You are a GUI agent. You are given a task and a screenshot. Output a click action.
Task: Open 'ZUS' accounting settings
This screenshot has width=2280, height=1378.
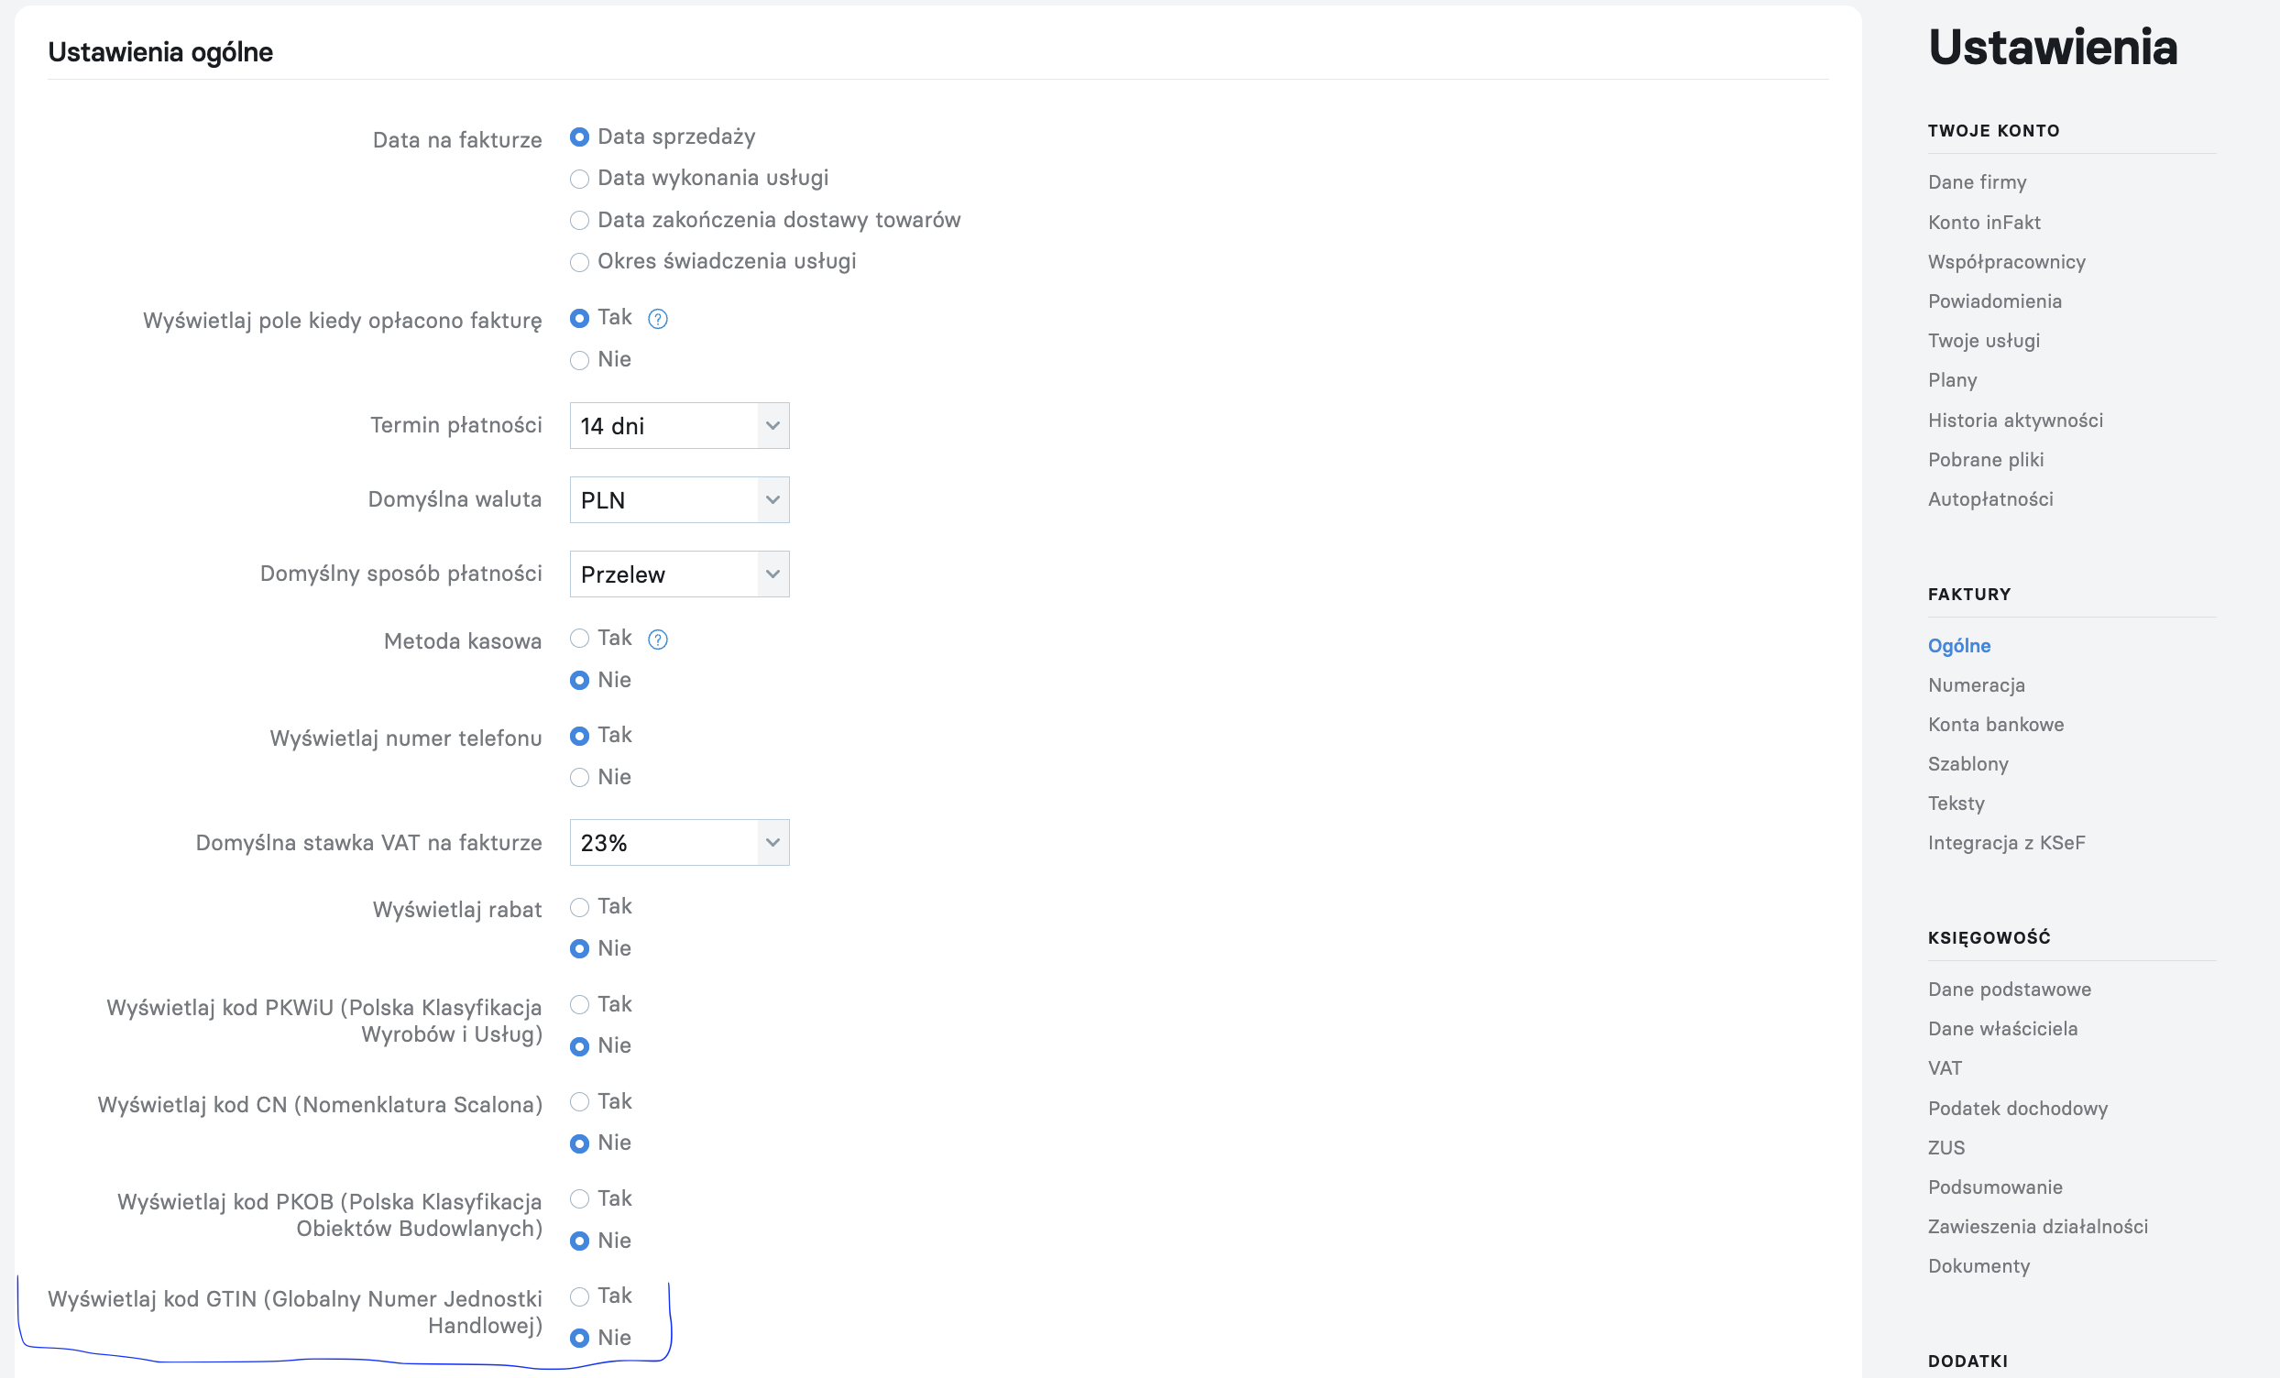coord(1946,1147)
